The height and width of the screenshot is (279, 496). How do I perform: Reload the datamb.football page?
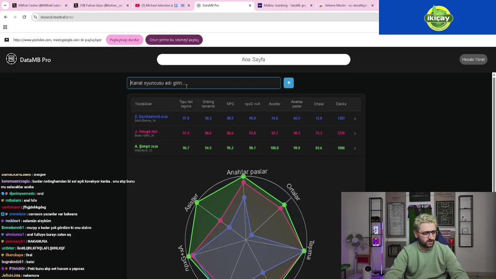[24, 17]
